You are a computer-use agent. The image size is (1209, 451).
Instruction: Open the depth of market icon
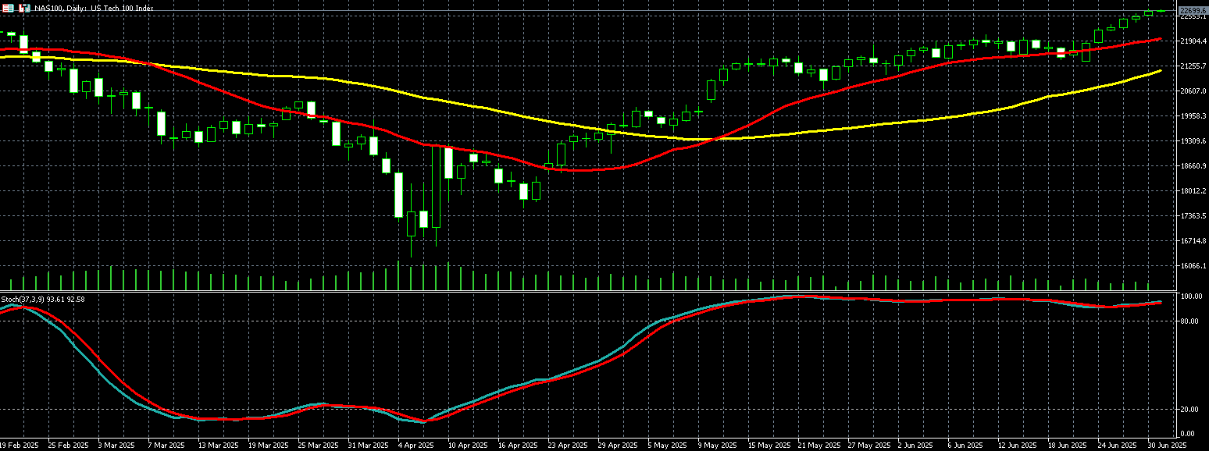pyautogui.click(x=23, y=8)
